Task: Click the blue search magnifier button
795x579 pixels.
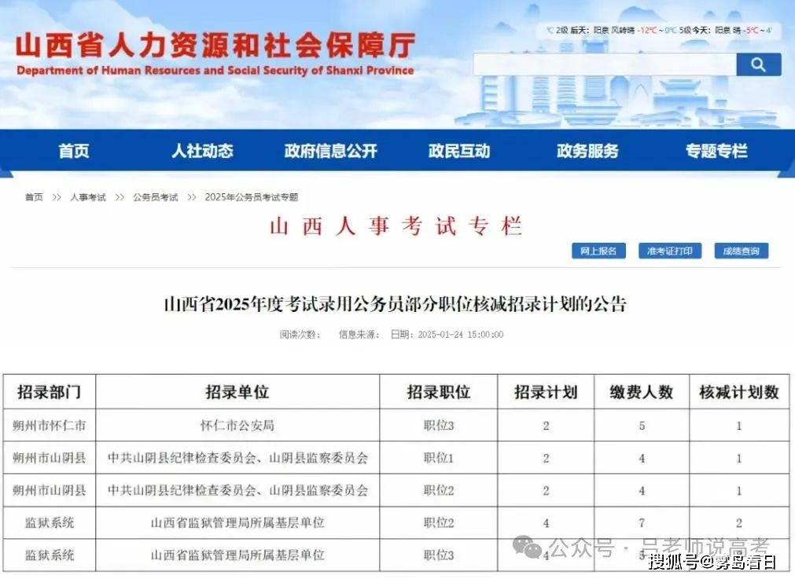Action: point(759,65)
